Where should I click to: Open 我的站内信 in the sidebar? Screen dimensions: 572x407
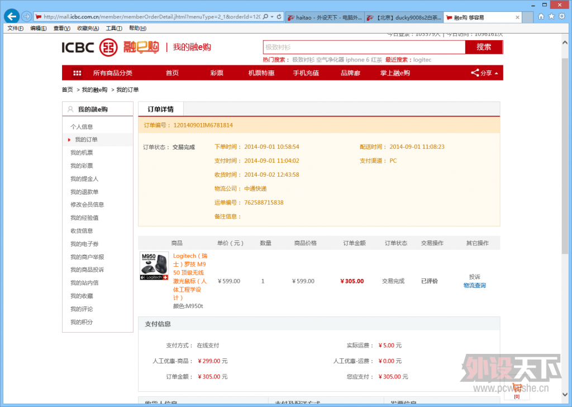click(84, 283)
